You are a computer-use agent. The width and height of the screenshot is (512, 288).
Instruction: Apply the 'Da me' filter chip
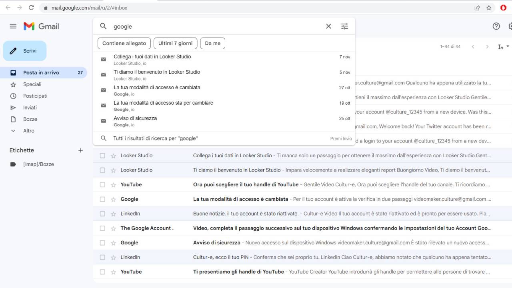click(x=213, y=43)
